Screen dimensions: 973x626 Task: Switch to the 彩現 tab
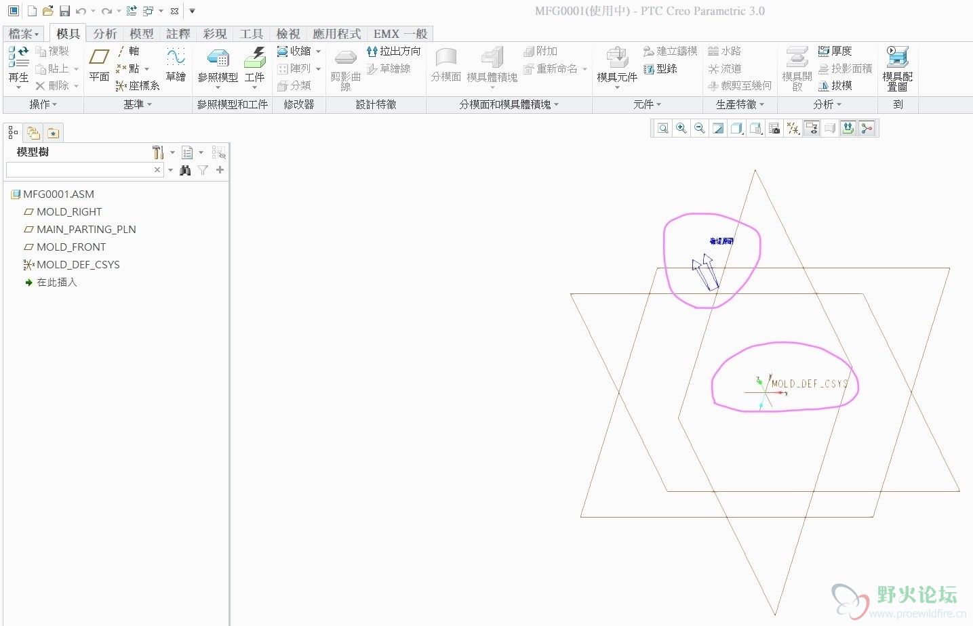[214, 34]
